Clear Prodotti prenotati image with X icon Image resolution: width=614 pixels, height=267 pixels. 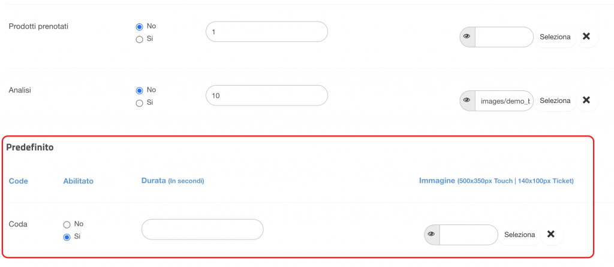tap(586, 37)
